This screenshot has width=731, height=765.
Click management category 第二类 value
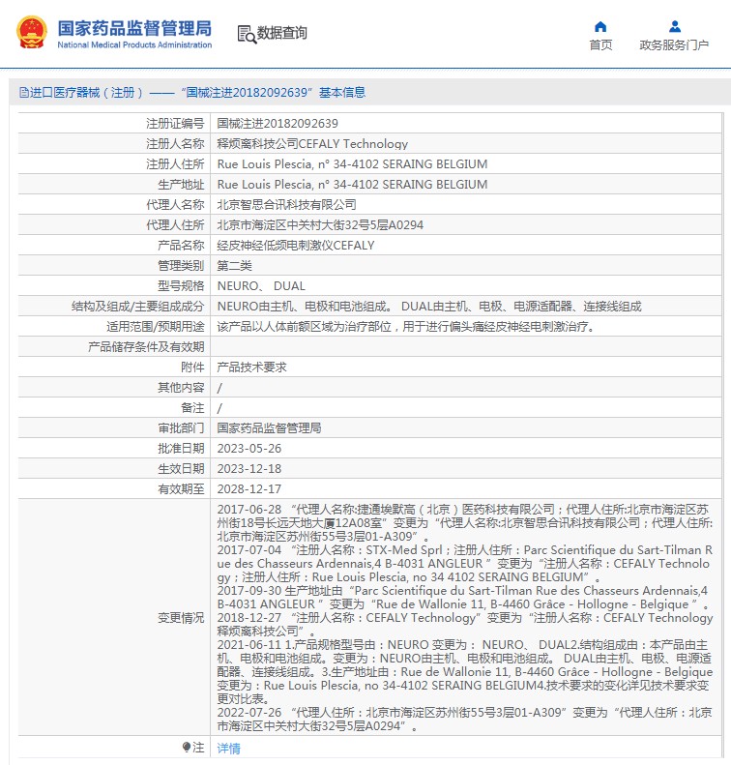(x=235, y=266)
